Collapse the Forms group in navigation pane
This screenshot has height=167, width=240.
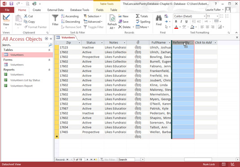(49, 60)
